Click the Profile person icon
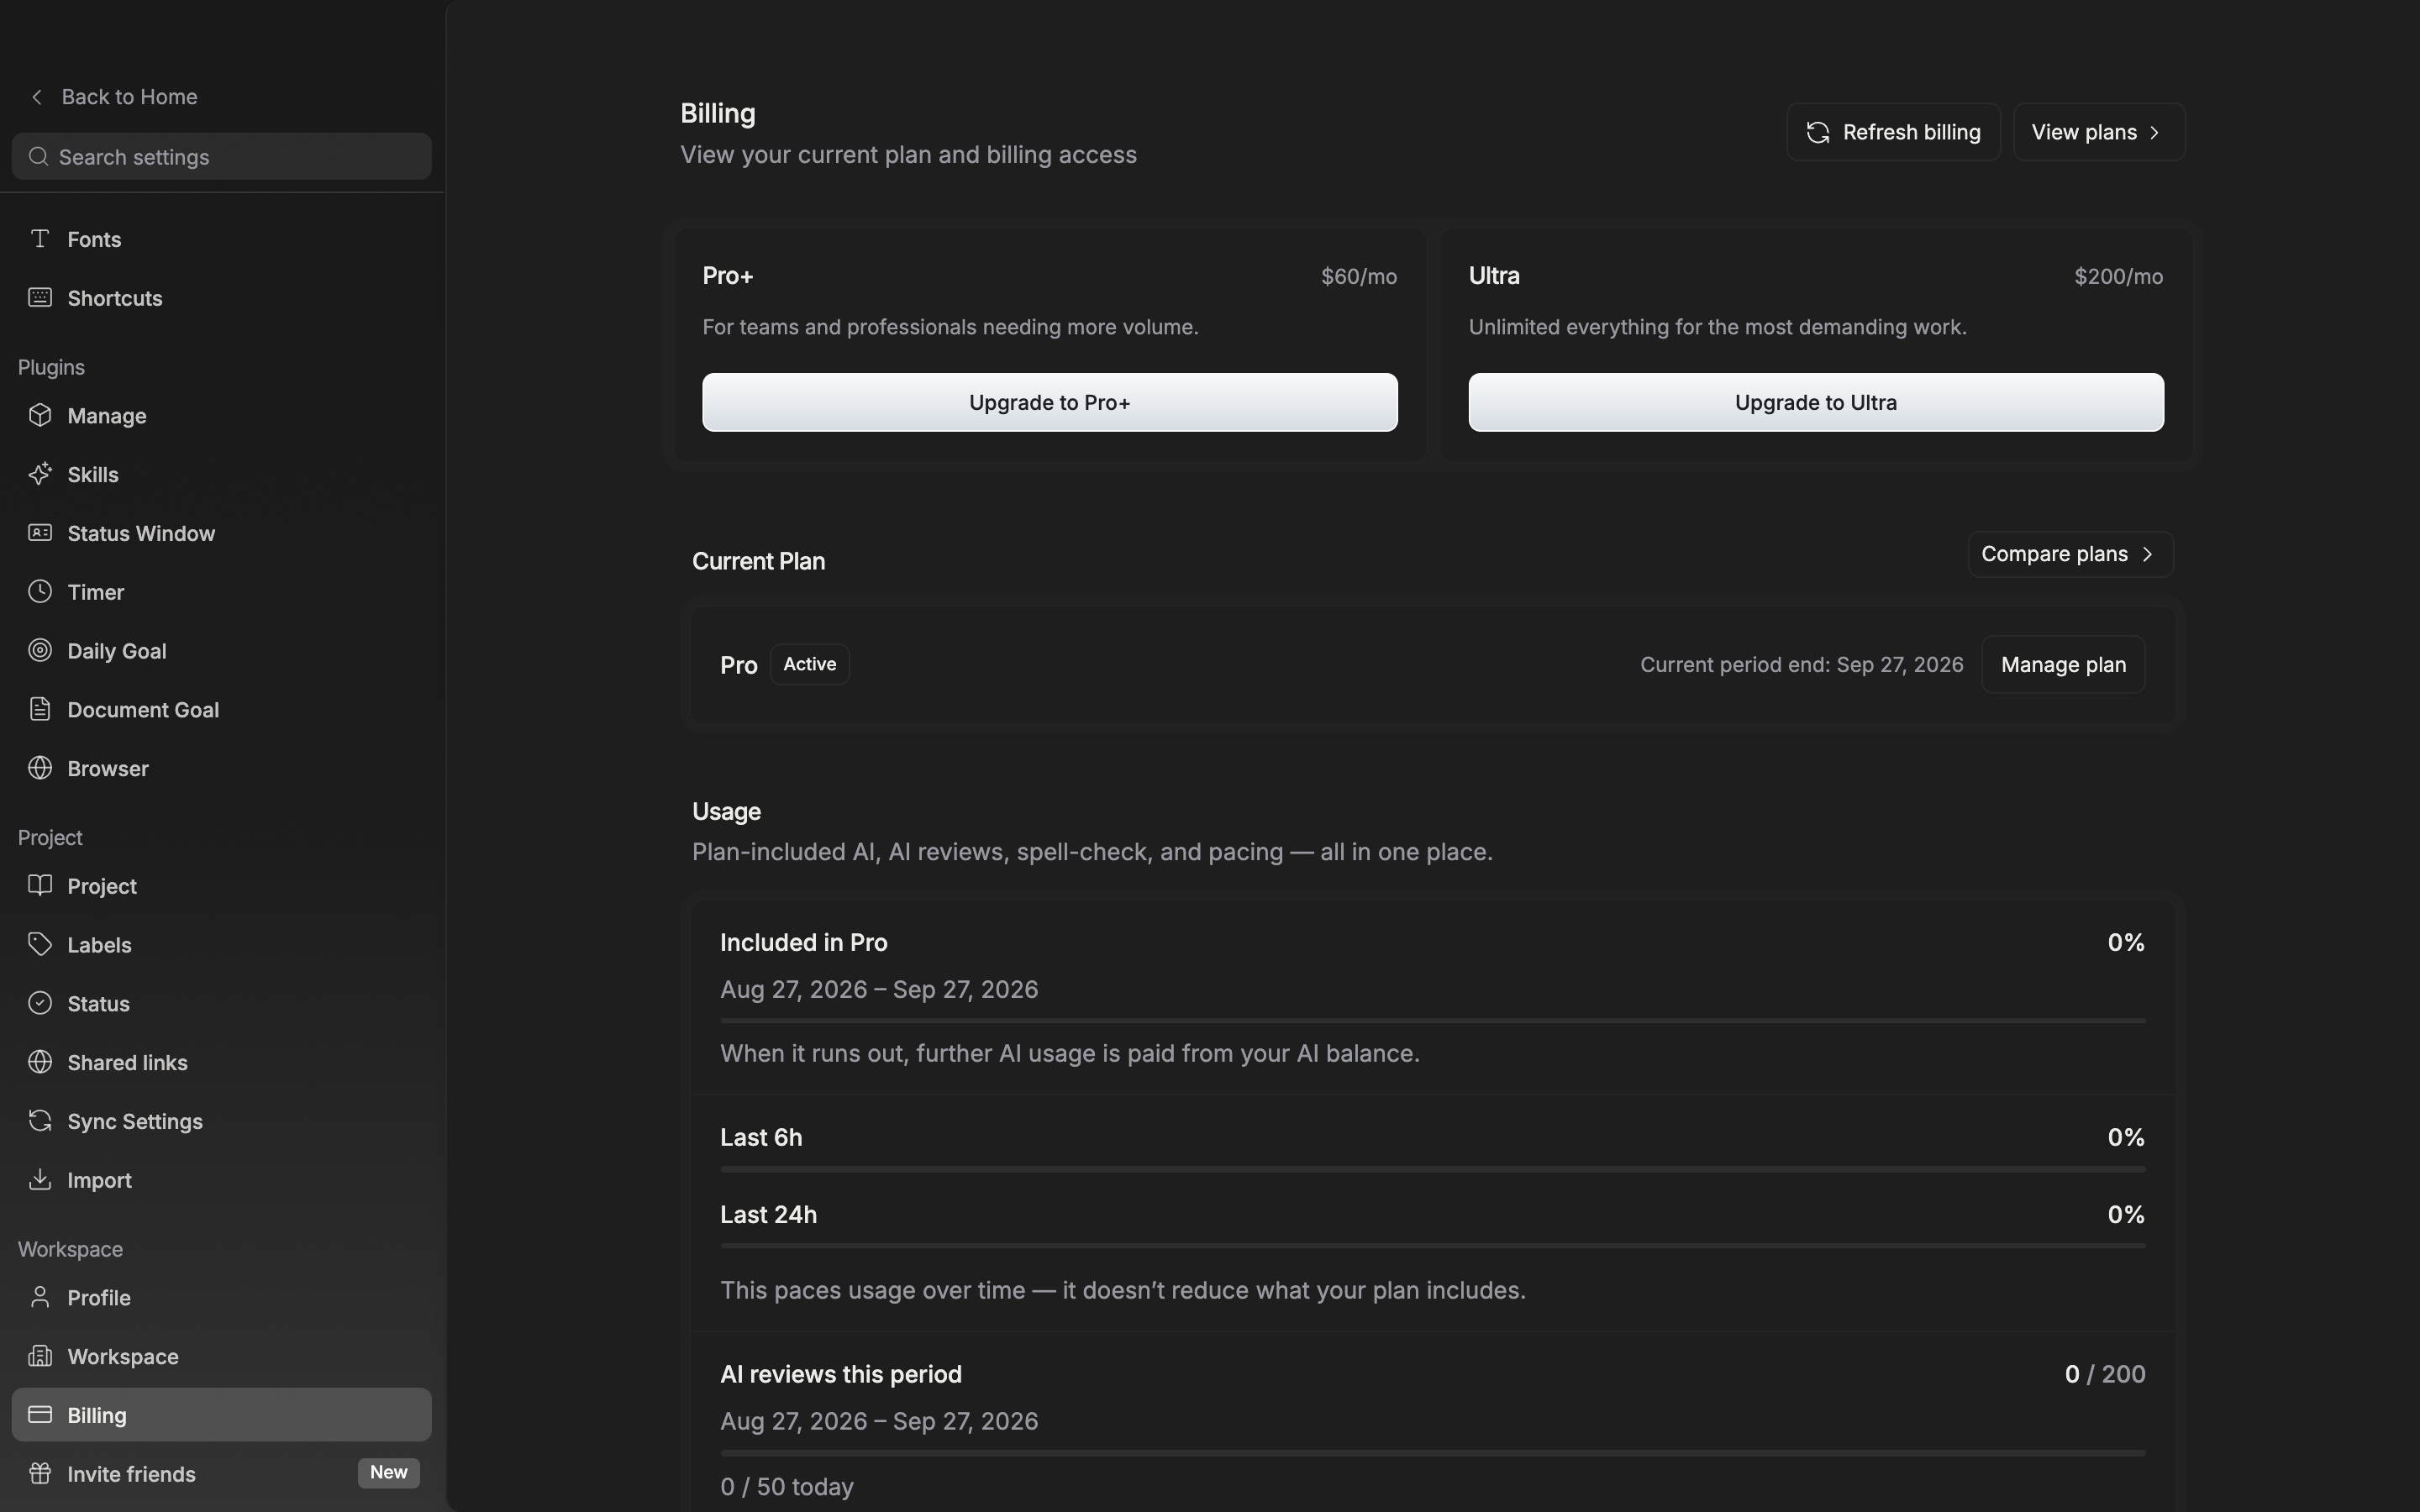Image resolution: width=2420 pixels, height=1512 pixels. pyautogui.click(x=40, y=1297)
